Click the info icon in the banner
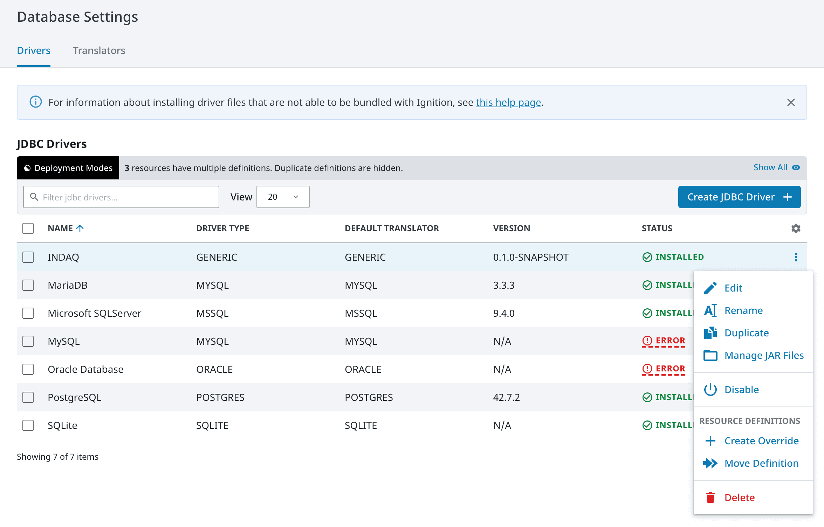Image resolution: width=824 pixels, height=527 pixels. point(35,102)
